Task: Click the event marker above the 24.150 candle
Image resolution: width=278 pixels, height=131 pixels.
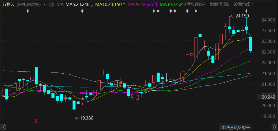Action: [x=246, y=11]
